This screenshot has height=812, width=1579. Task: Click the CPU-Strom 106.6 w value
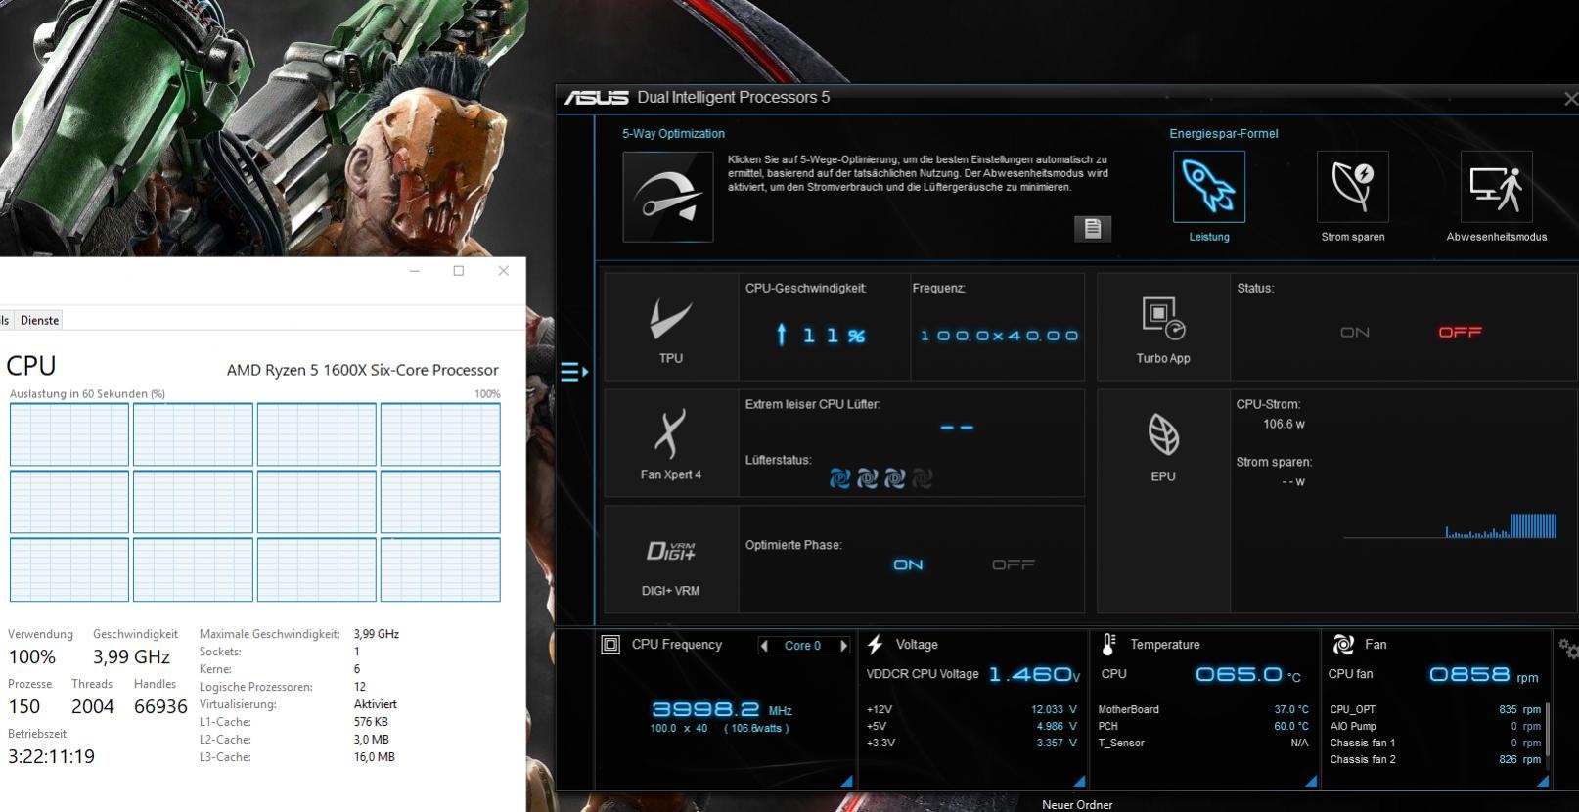pos(1284,425)
